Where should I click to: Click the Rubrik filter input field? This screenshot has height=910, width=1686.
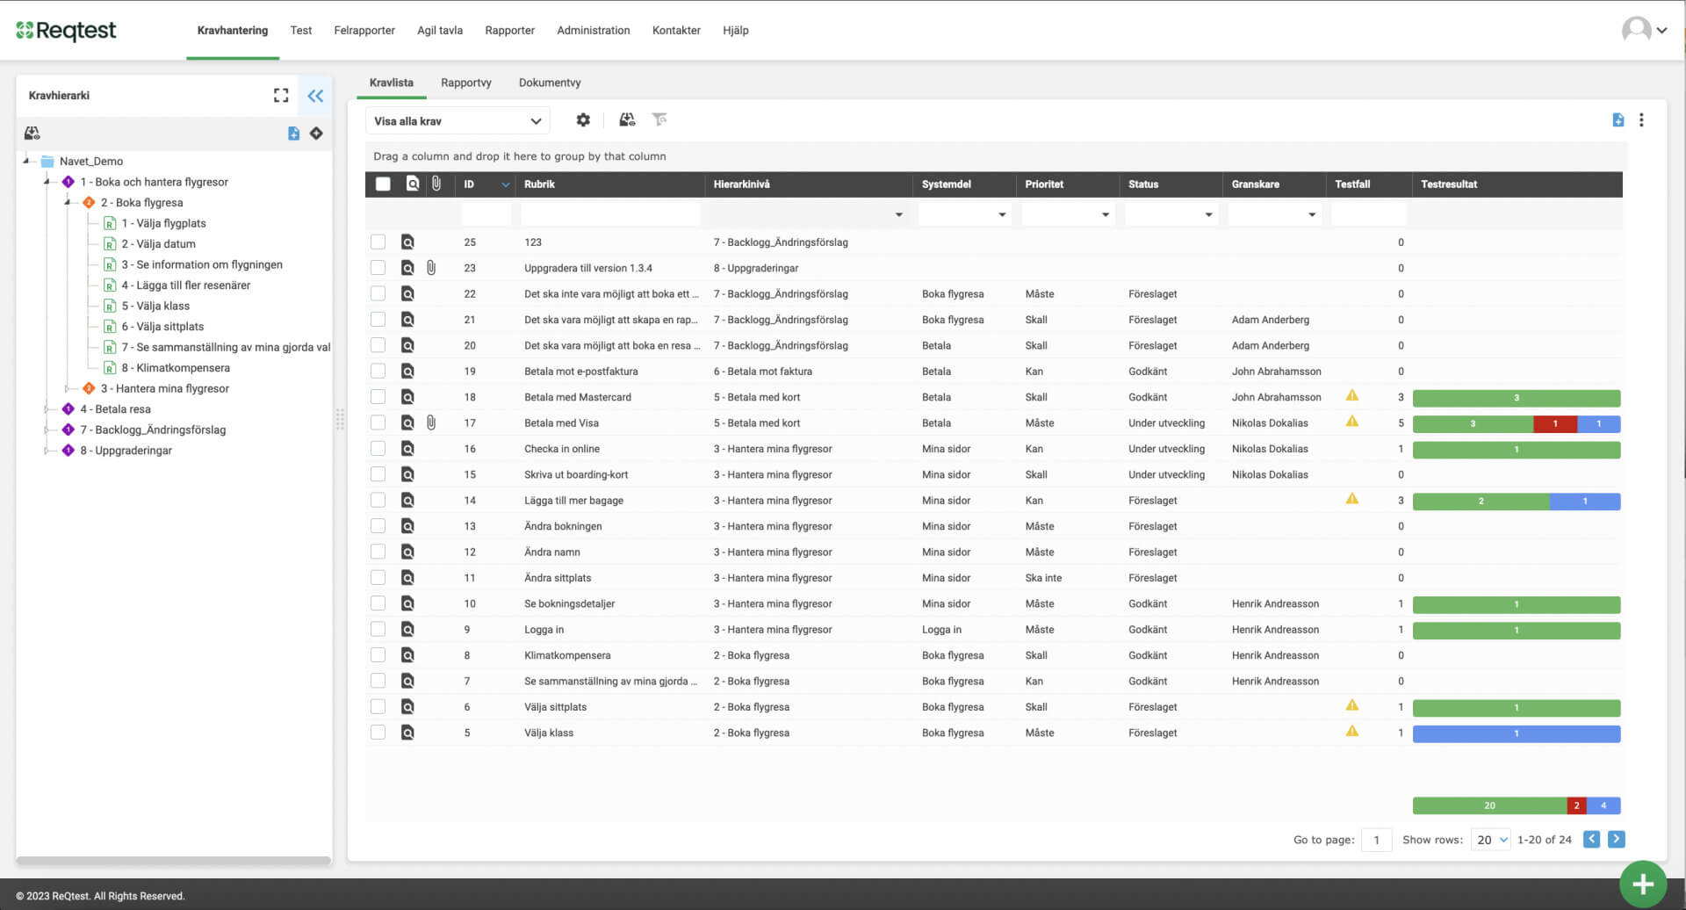tap(610, 214)
